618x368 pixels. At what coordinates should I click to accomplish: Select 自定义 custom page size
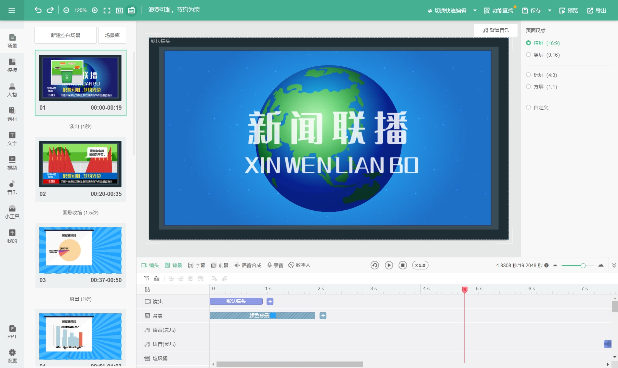pyautogui.click(x=537, y=107)
